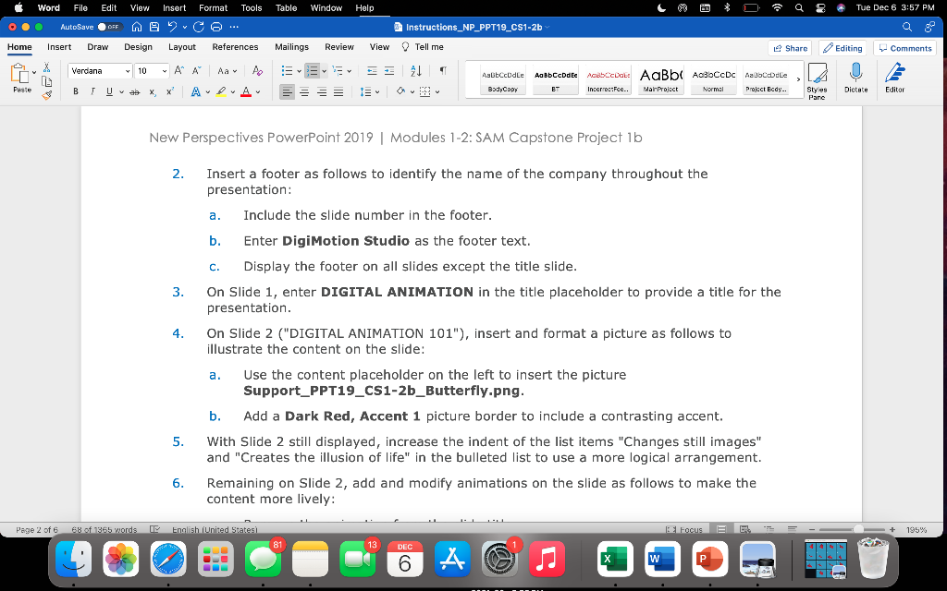The width and height of the screenshot is (947, 591).
Task: Select Center paragraph alignment
Action: click(304, 91)
